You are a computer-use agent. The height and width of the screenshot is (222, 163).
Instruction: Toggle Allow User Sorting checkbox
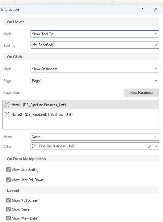click(8, 169)
